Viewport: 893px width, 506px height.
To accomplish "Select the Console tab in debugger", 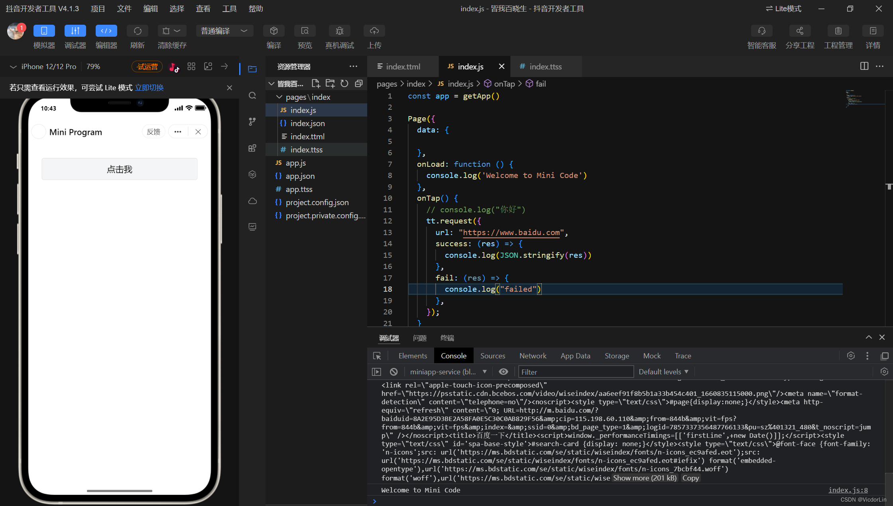I will pos(454,356).
